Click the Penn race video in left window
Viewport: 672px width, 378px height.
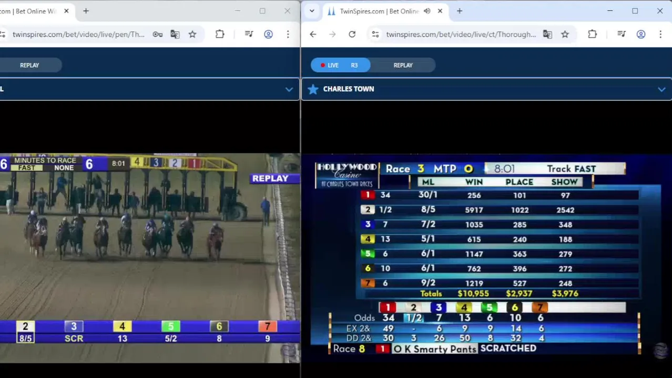(150, 258)
